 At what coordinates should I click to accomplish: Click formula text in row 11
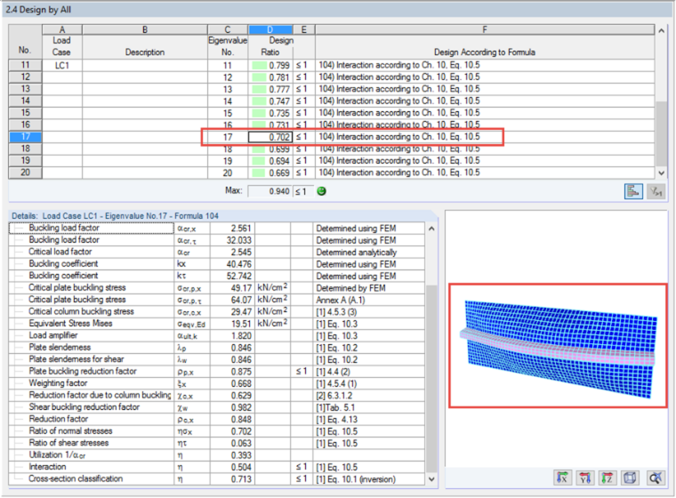coord(399,65)
